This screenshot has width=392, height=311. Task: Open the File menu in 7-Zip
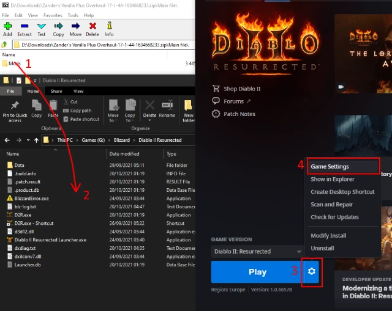click(x=6, y=15)
